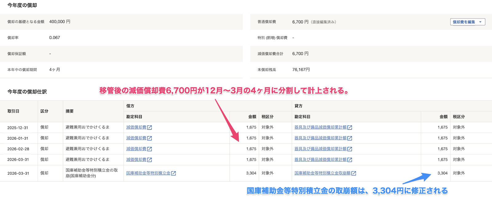The width and height of the screenshot is (492, 203).
Task: Open external icon beside 器具及び備品減価償却累計額 on 2025-12-31 row
Action: pos(350,127)
